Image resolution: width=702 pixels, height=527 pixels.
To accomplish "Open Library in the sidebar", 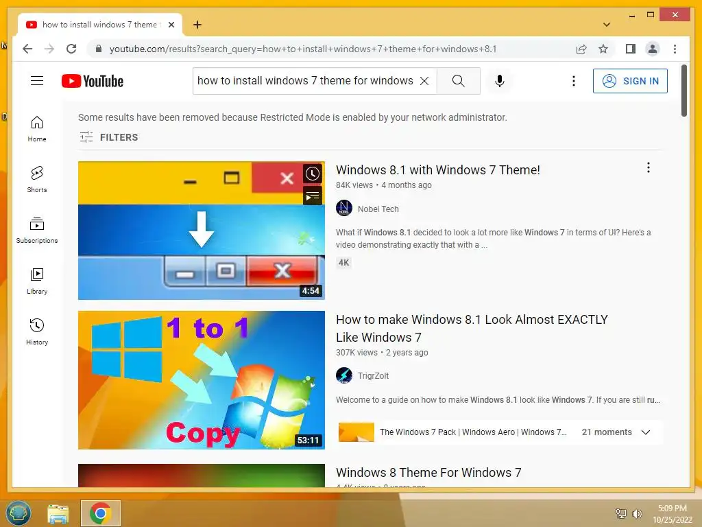I will 37,281.
